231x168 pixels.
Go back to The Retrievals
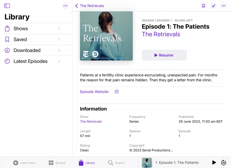click(89, 6)
